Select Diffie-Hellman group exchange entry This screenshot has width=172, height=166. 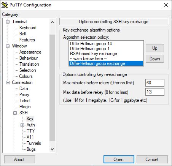(106, 63)
